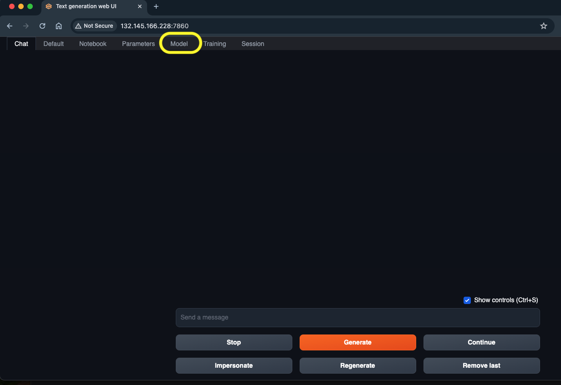The height and width of the screenshot is (385, 561).
Task: Go back to the previous page
Action: tap(10, 26)
